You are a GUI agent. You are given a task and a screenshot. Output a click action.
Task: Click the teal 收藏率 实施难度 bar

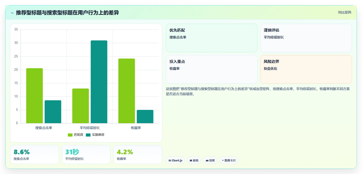coord(145,117)
